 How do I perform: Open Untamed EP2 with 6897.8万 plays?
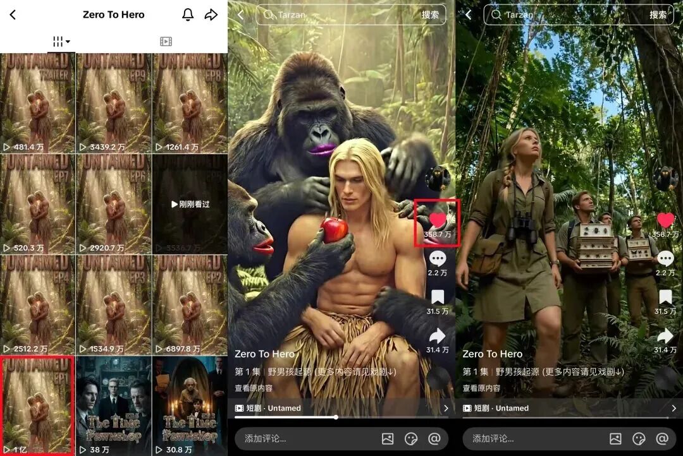point(190,305)
